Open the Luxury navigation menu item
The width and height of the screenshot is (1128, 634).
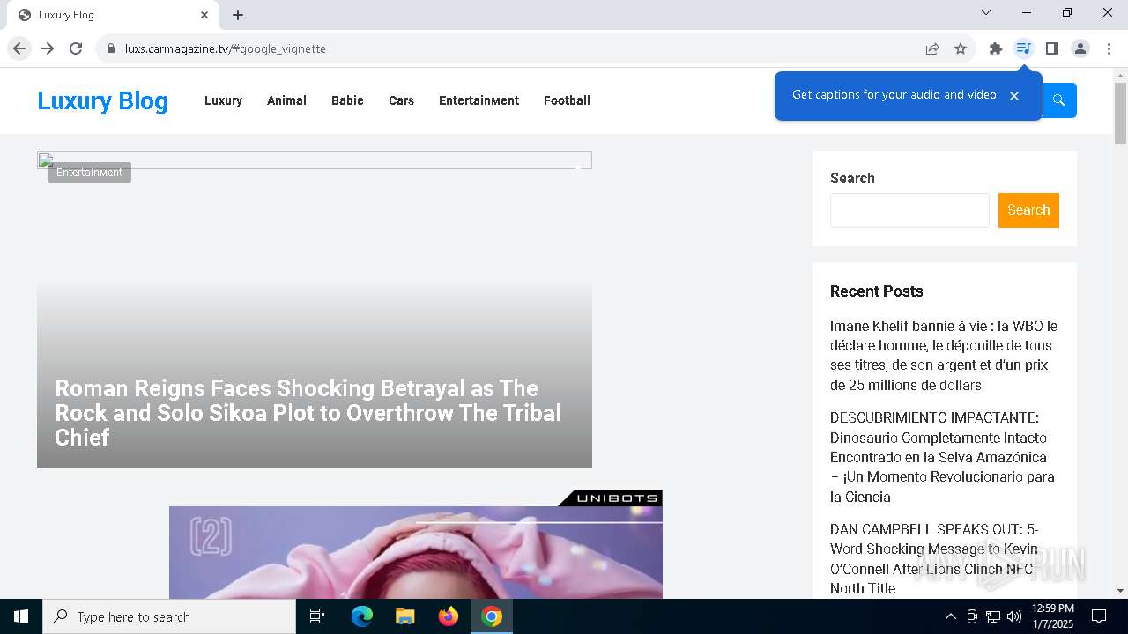pyautogui.click(x=223, y=100)
